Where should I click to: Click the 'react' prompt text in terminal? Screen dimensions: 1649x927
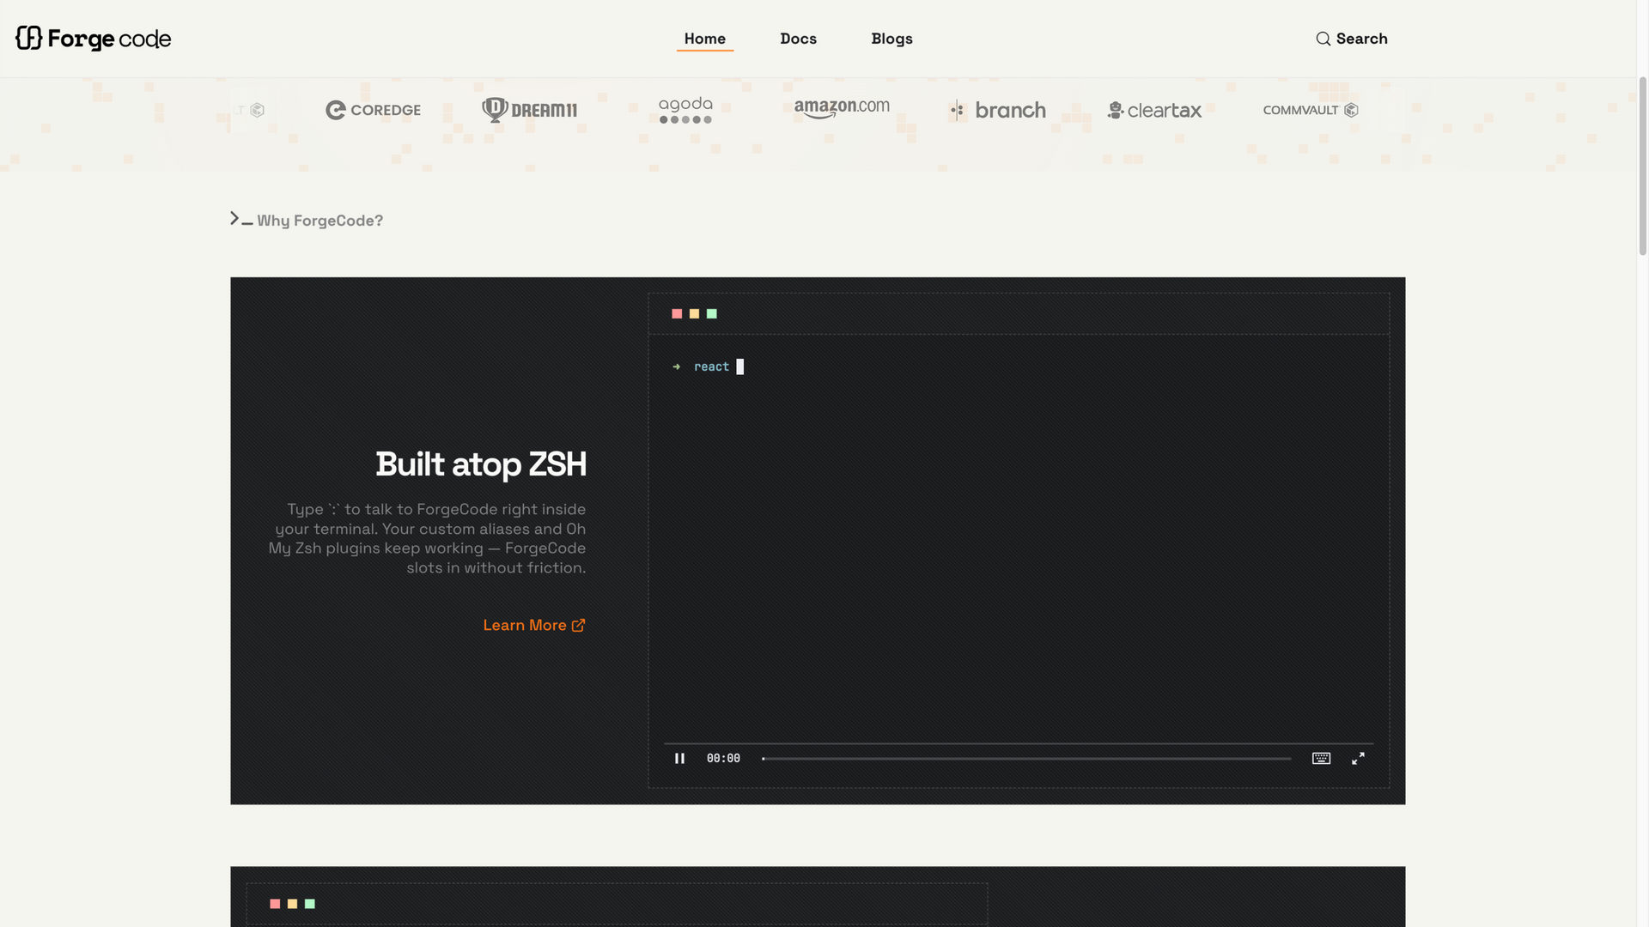point(711,367)
